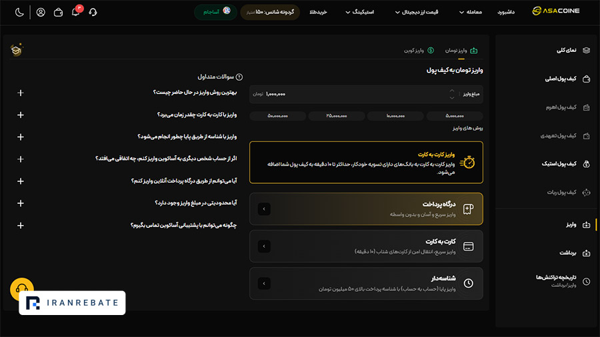Open notifications bell icon

76,12
